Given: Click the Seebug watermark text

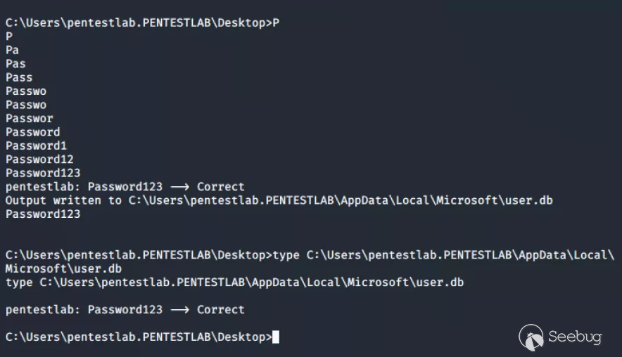Looking at the screenshot, I should [x=574, y=337].
